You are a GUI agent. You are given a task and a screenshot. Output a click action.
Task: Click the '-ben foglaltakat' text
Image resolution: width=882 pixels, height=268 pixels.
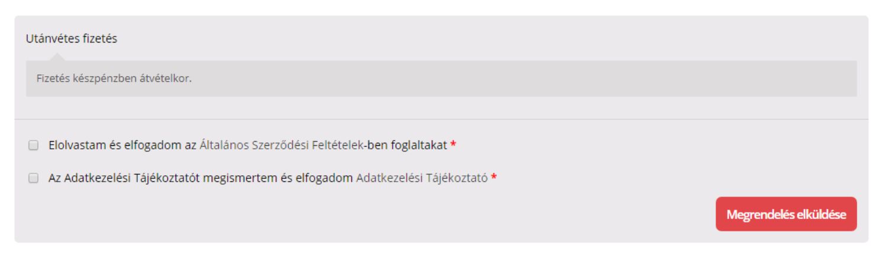pos(405,145)
